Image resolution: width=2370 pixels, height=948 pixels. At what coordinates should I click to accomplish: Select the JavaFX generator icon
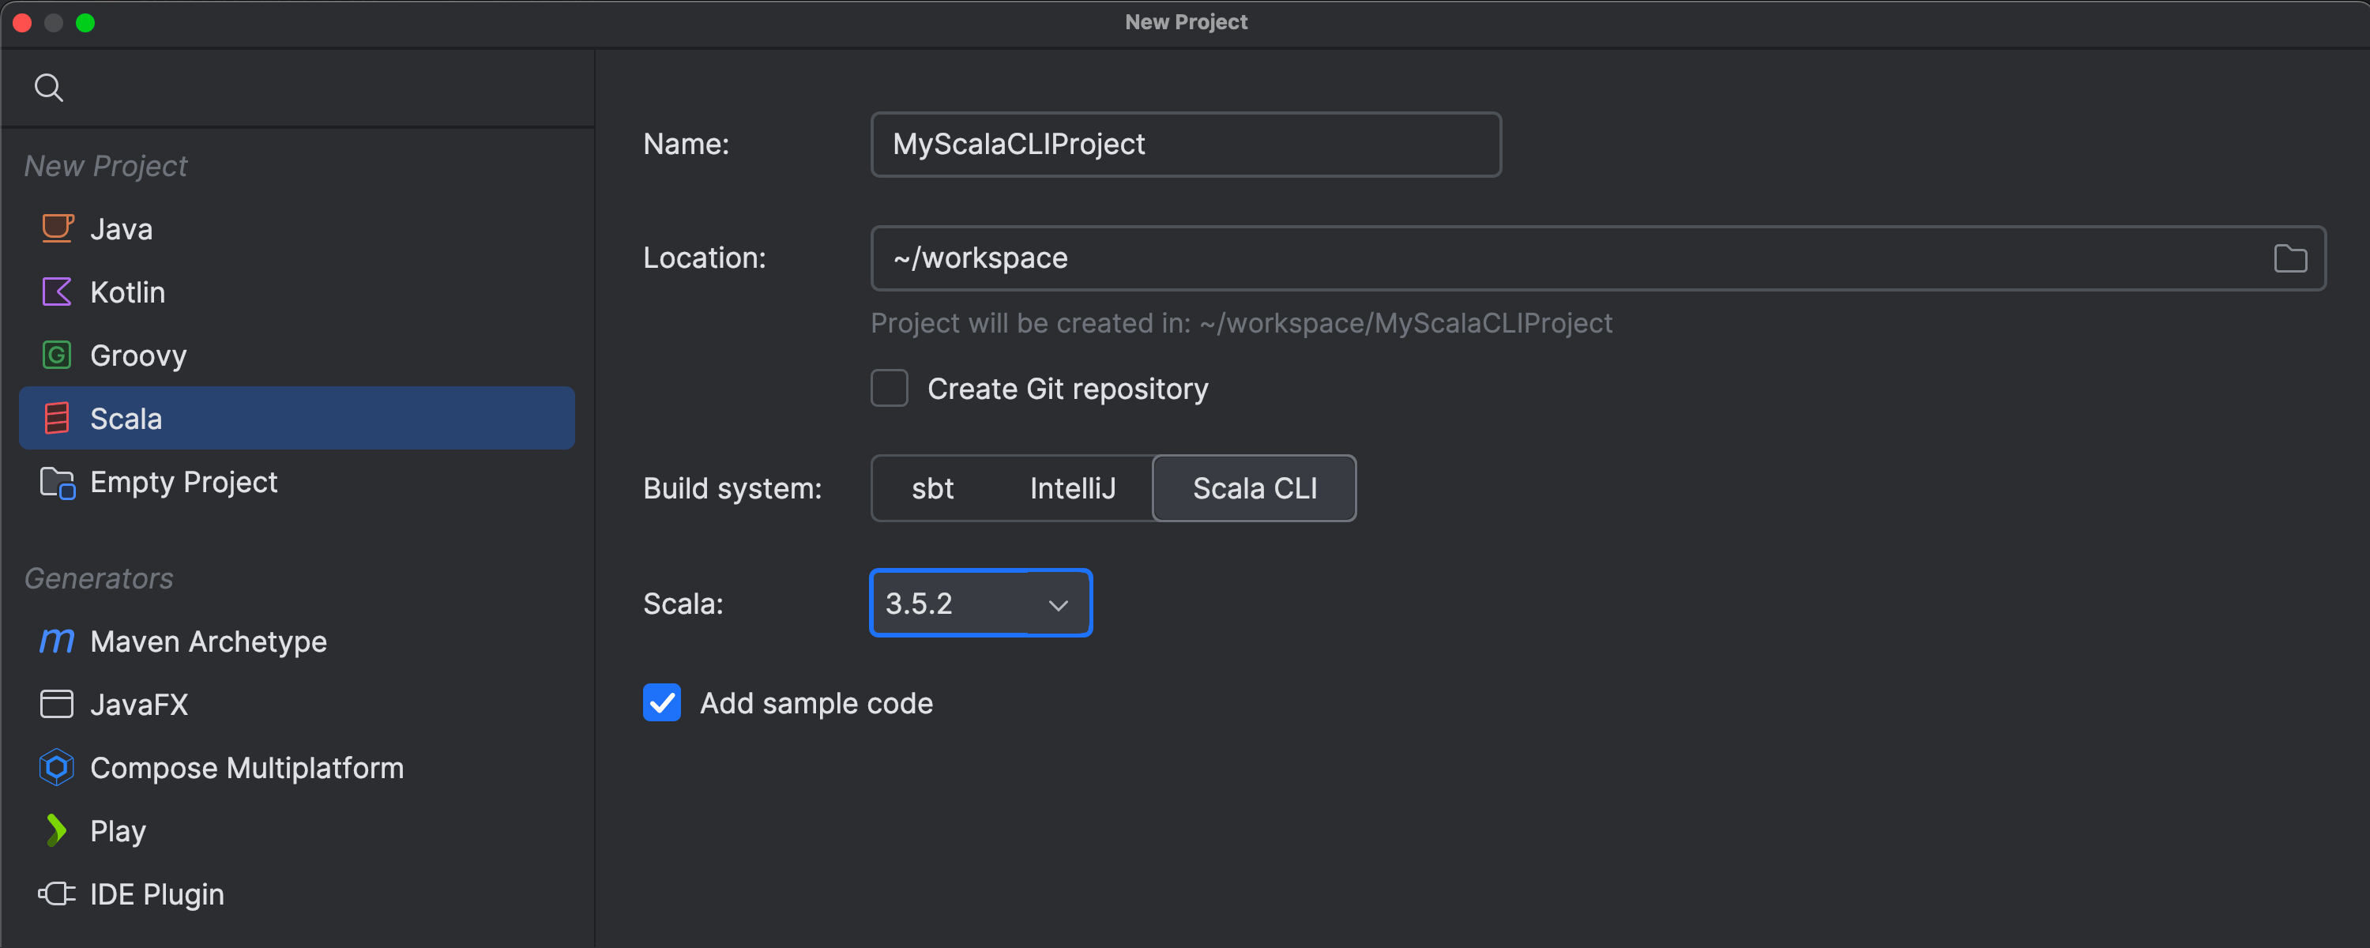56,704
